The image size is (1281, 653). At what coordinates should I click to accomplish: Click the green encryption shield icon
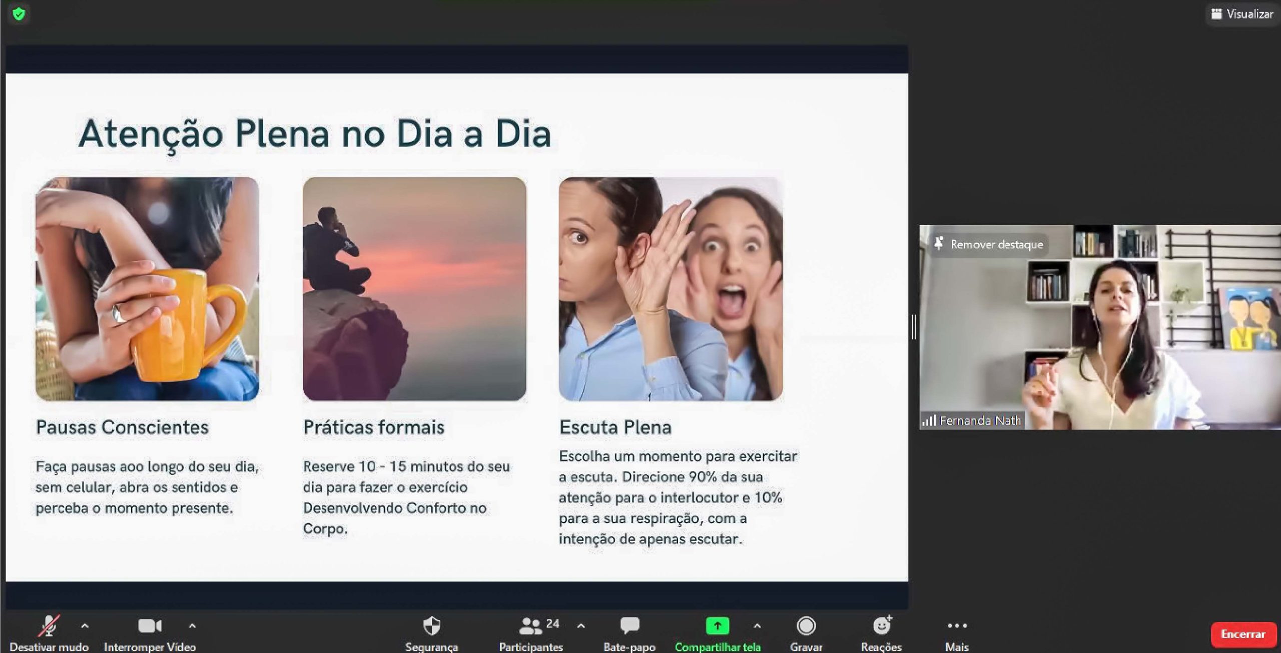click(19, 13)
